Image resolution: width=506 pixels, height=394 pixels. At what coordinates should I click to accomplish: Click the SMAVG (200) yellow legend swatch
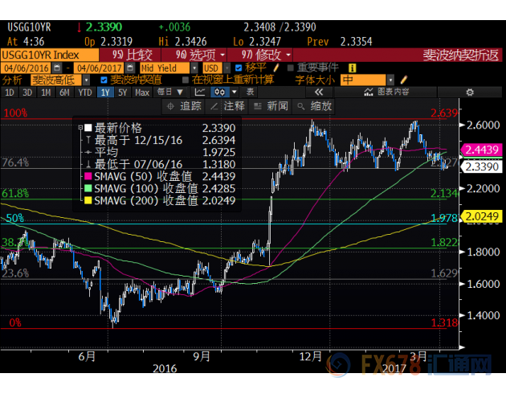[88, 200]
